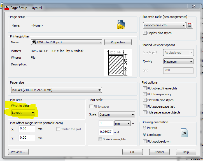Enable Hide paperspace objects

(145, 112)
